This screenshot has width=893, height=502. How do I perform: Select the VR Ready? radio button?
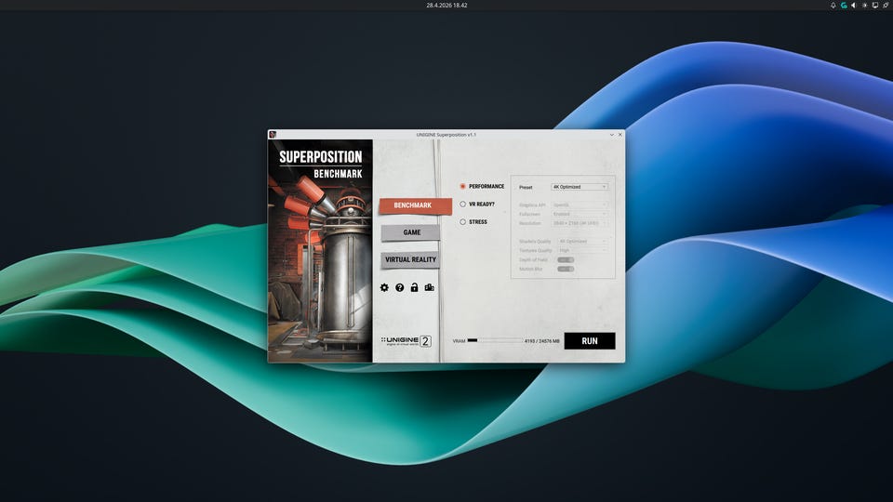coord(463,204)
